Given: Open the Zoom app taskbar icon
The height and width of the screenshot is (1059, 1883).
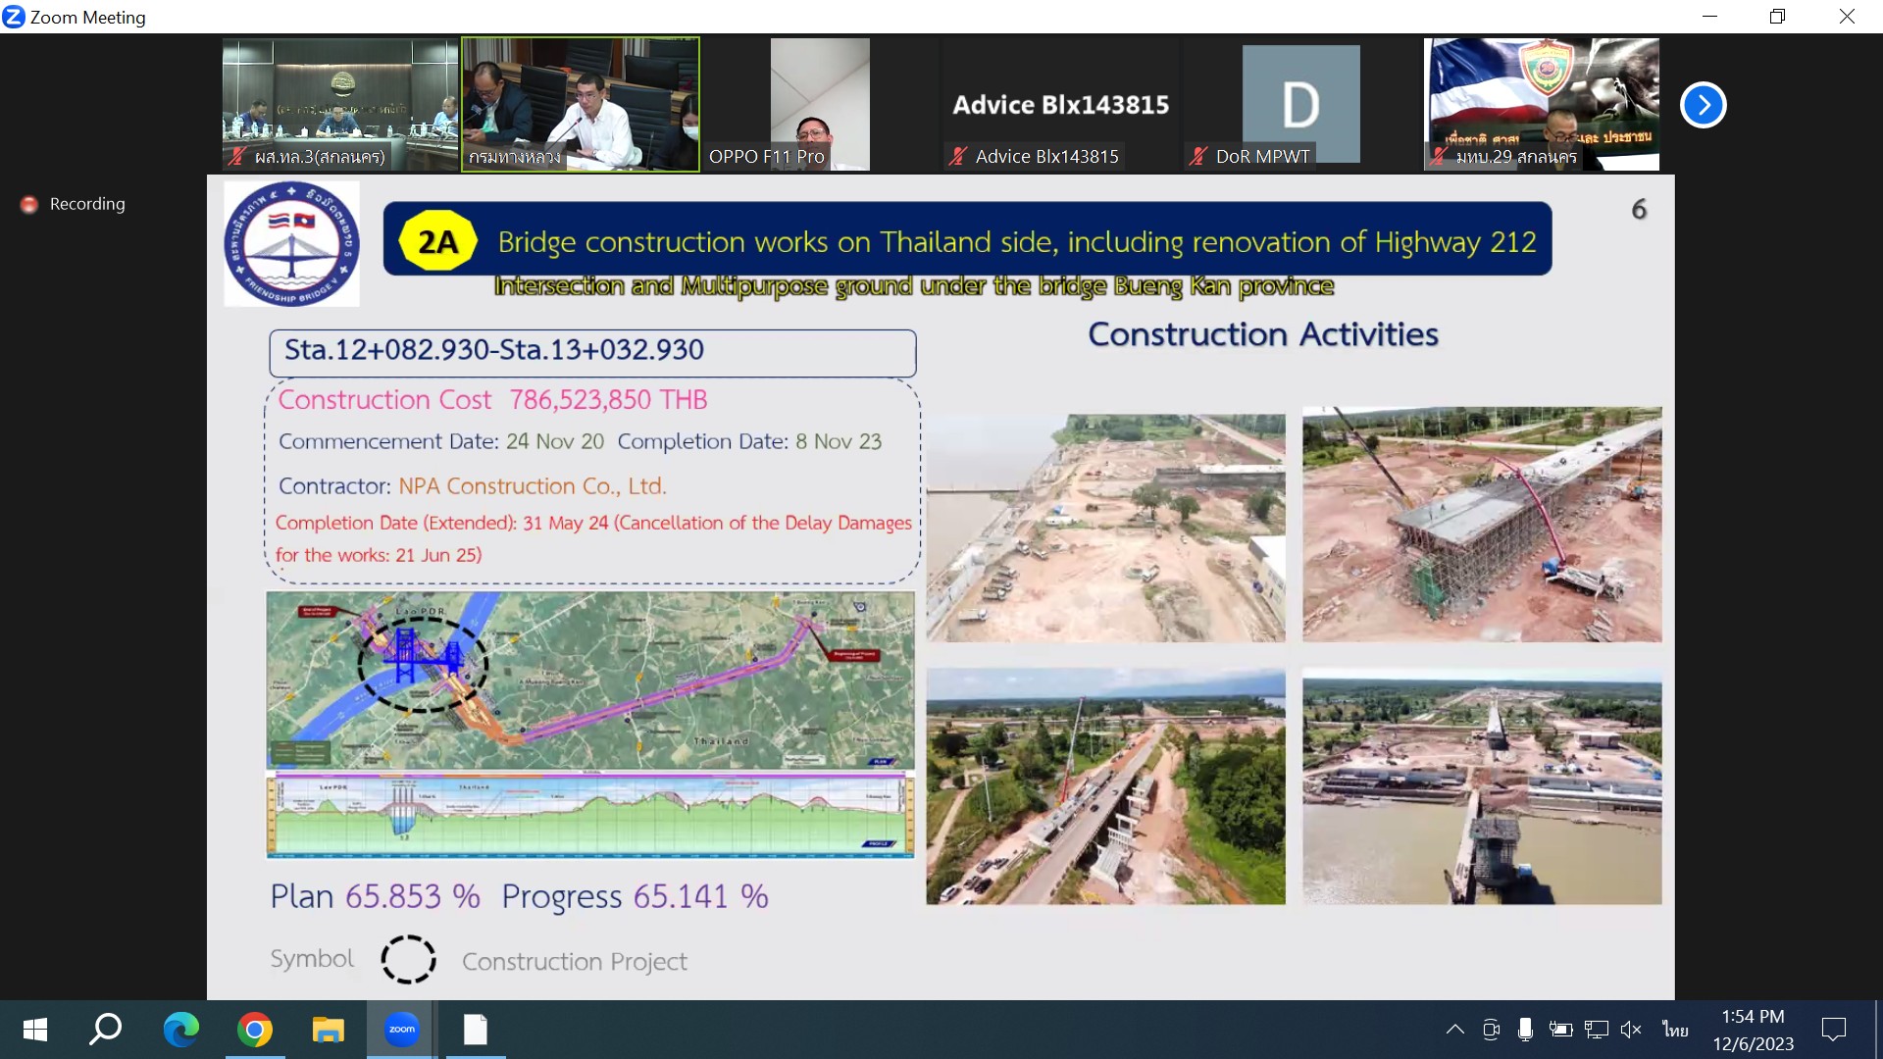Looking at the screenshot, I should point(401,1030).
